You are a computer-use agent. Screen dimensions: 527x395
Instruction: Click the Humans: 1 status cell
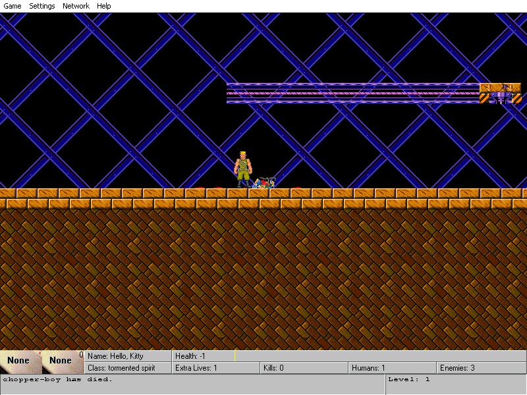(392, 368)
